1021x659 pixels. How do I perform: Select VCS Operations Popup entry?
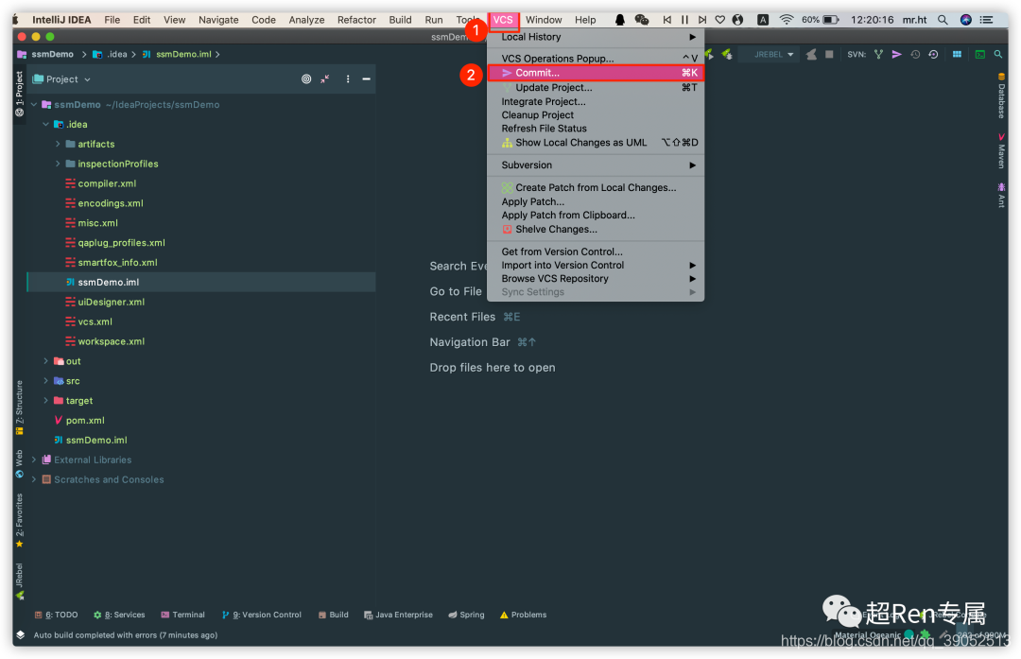596,59
